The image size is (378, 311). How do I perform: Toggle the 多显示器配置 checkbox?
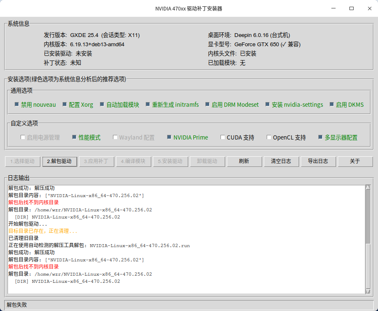point(320,137)
